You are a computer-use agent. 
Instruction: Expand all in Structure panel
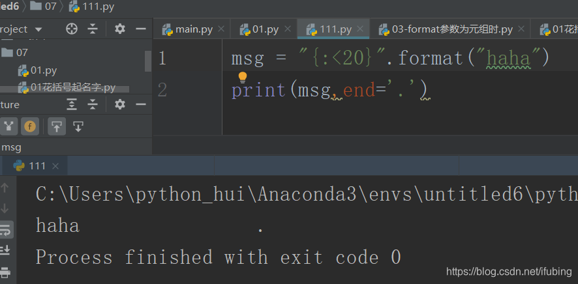tap(72, 105)
